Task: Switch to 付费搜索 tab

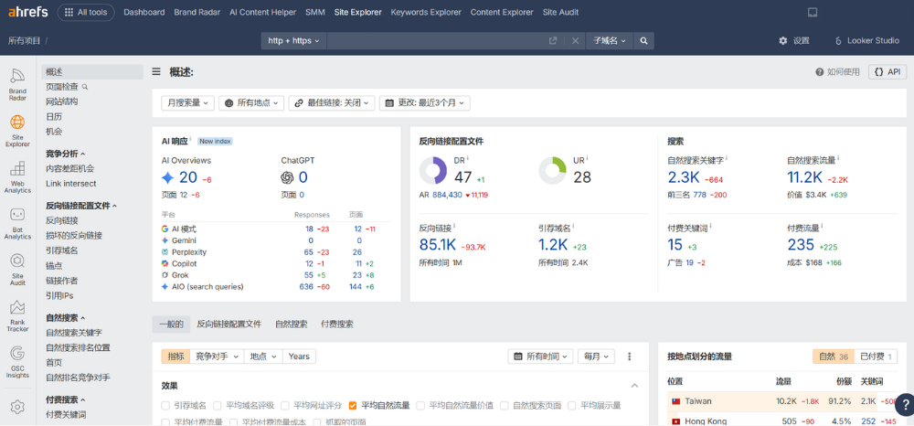Action: pos(337,325)
